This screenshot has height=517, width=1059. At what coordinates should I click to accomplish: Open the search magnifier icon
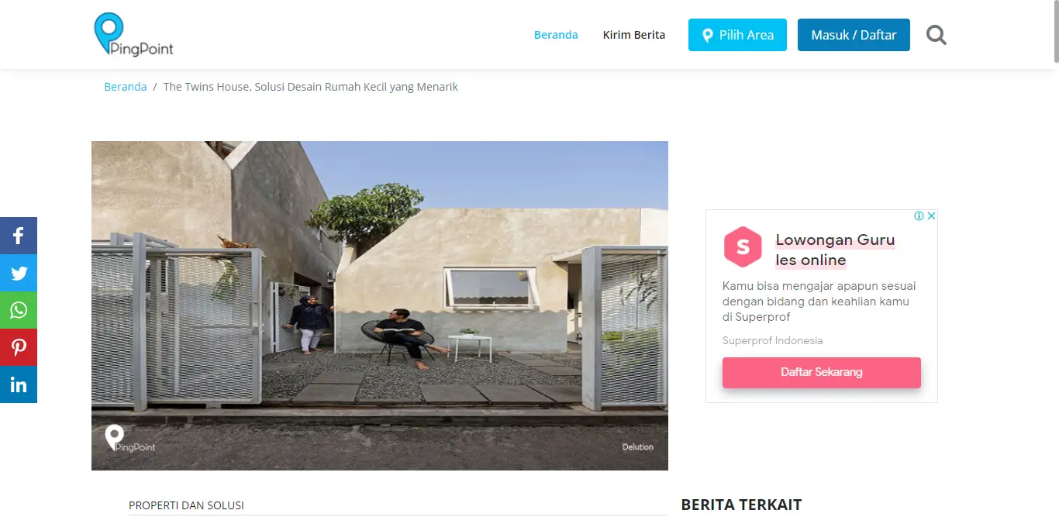[x=937, y=35]
